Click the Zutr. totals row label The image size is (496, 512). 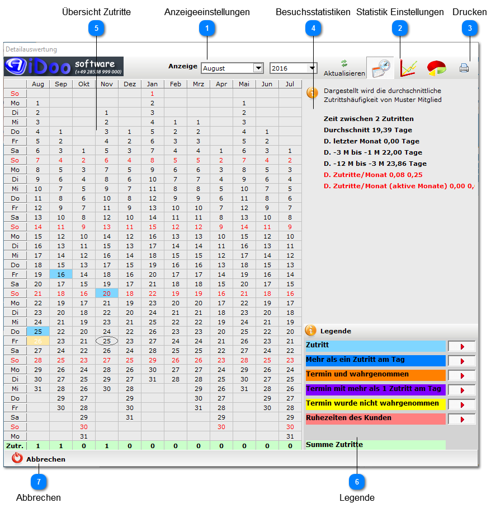pyautogui.click(x=15, y=446)
